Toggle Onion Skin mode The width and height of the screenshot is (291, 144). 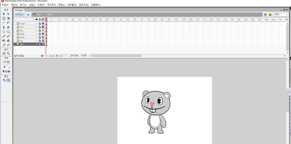tap(51, 56)
